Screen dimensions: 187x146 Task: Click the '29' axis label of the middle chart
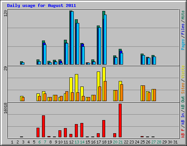6,69
